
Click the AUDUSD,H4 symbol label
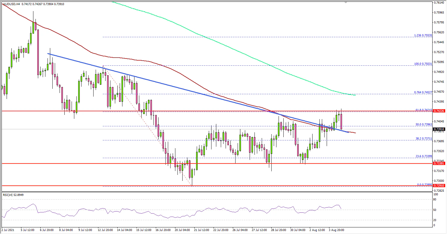(10, 4)
